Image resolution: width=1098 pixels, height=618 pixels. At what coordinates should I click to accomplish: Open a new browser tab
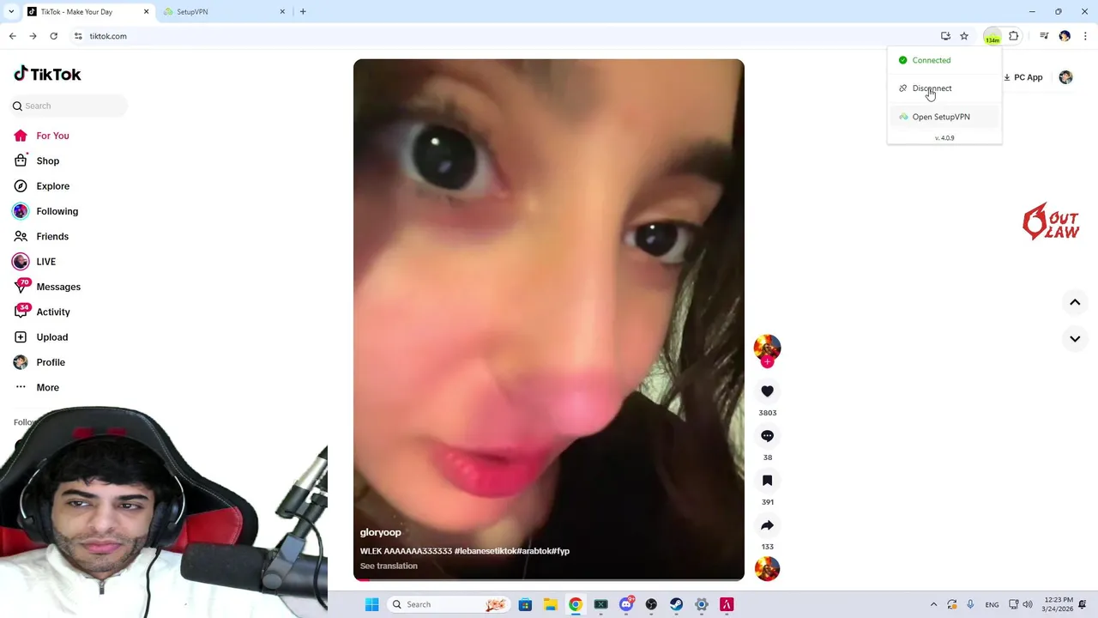303,12
